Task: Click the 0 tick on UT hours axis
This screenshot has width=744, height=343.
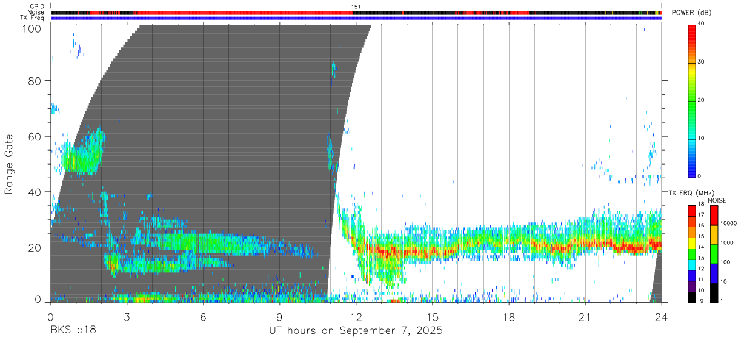Action: coord(50,317)
